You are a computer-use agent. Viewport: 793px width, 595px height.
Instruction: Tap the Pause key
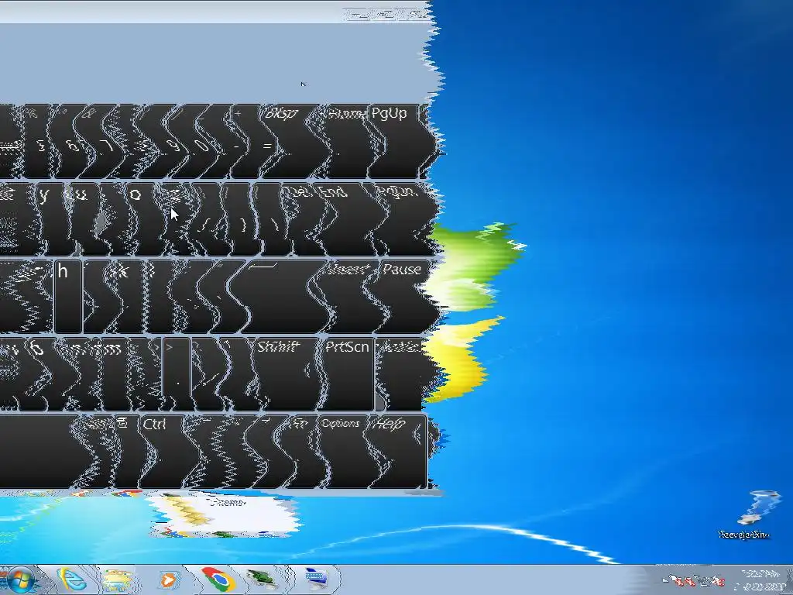click(404, 297)
